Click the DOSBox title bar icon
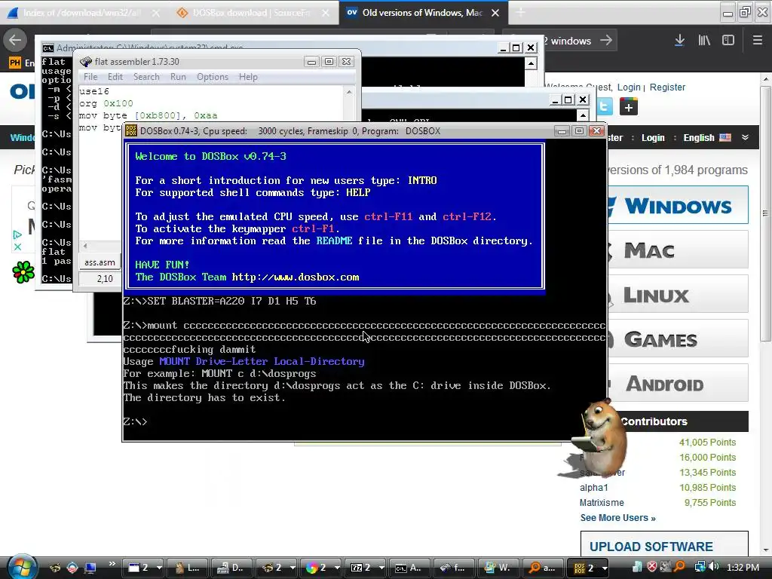The image size is (772, 579). 131,130
